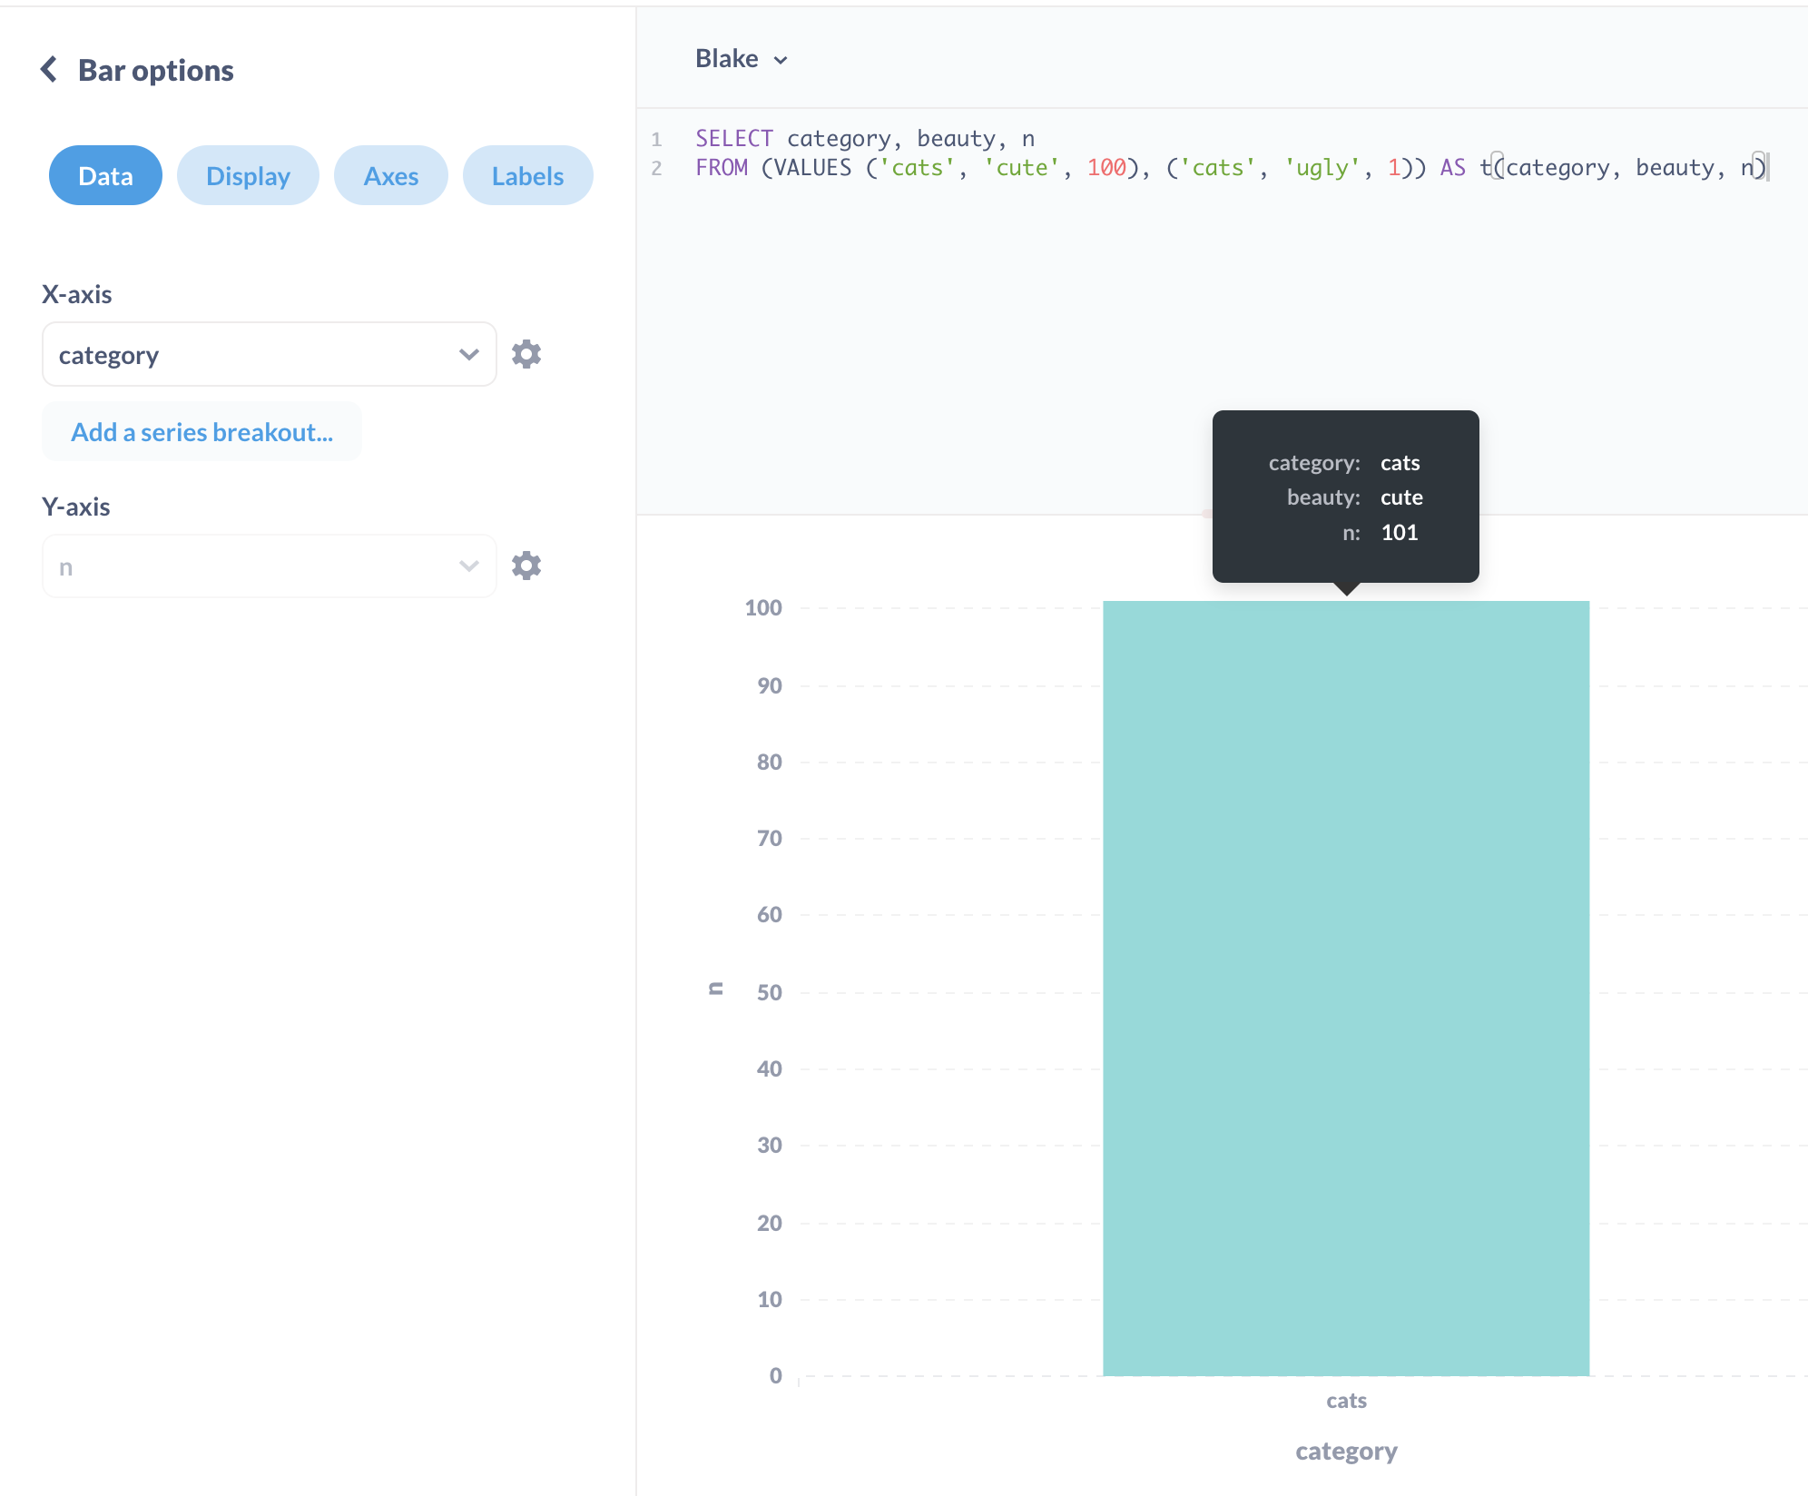Select the Blake database chevron
The height and width of the screenshot is (1496, 1808).
point(781,60)
